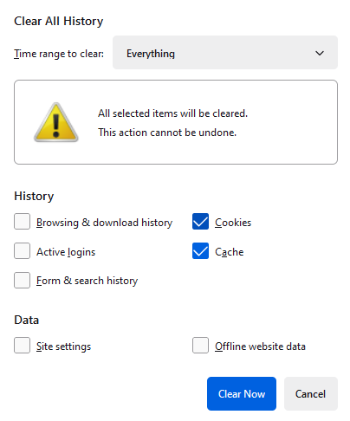
Task: Check the Form & search history box
Action: [x=22, y=280]
